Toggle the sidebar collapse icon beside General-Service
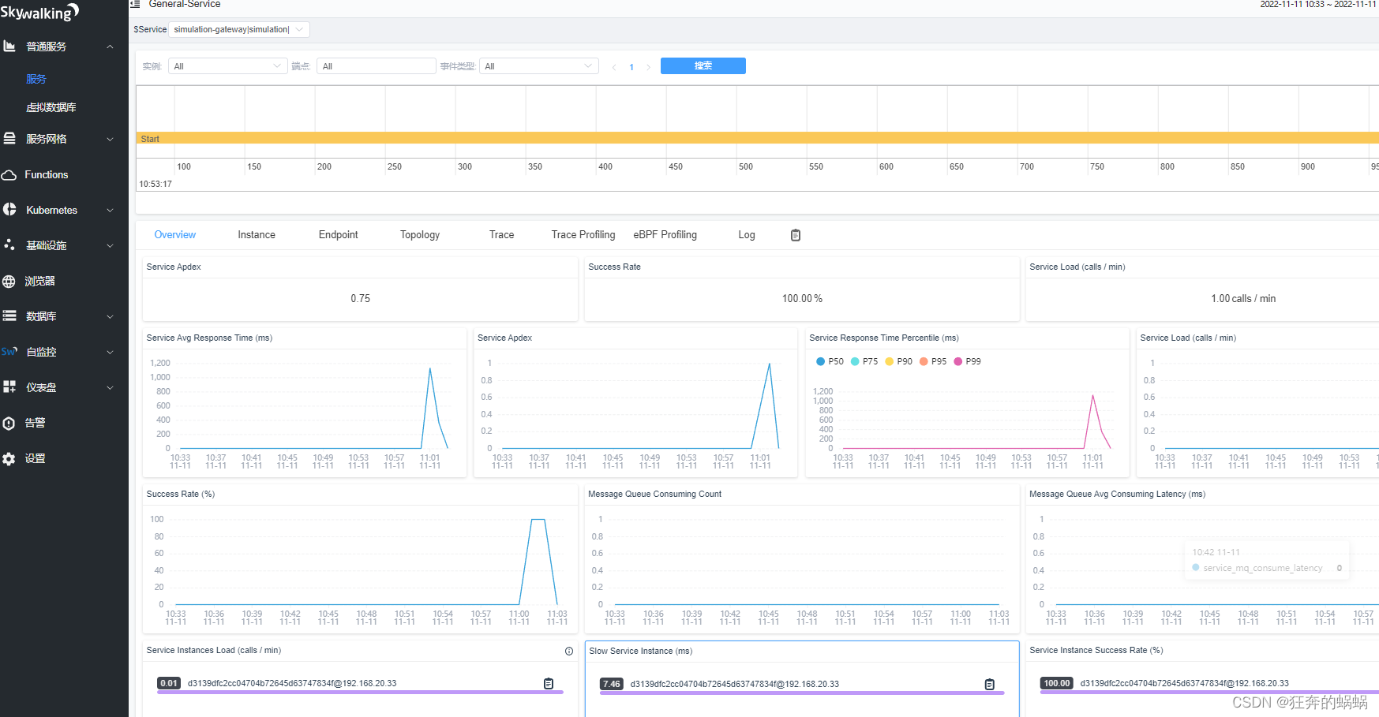This screenshot has height=717, width=1379. 135,5
